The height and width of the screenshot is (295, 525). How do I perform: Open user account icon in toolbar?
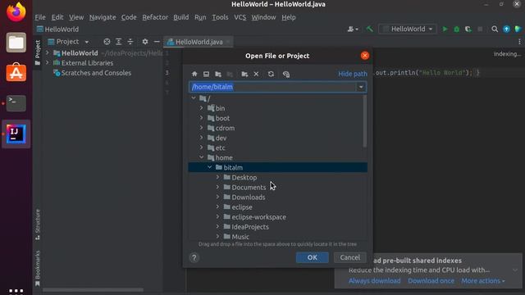click(x=353, y=29)
